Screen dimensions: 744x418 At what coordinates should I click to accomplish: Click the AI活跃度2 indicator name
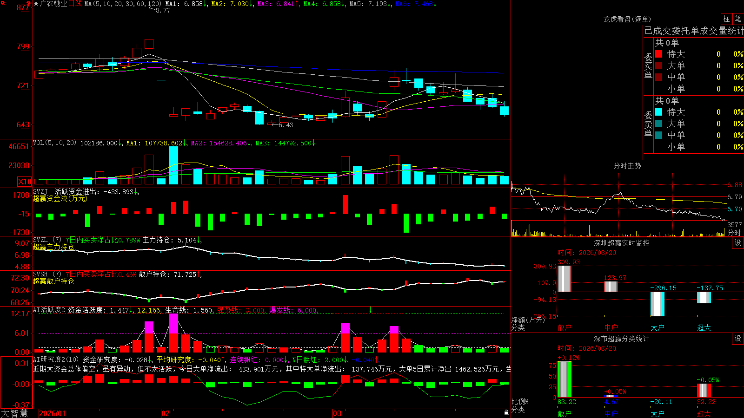(49, 310)
